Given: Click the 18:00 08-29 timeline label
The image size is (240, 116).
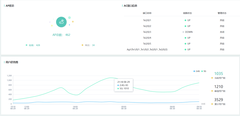Looking at the screenshot, I should pos(75,108).
